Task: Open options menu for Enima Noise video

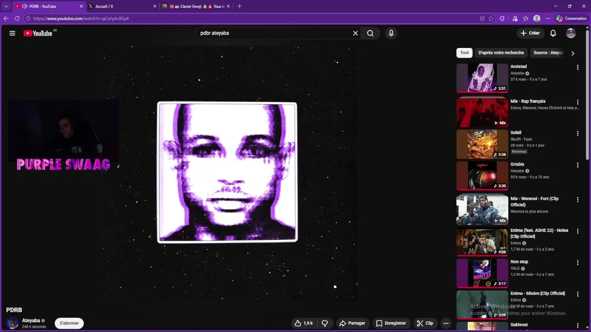Action: pyautogui.click(x=578, y=231)
